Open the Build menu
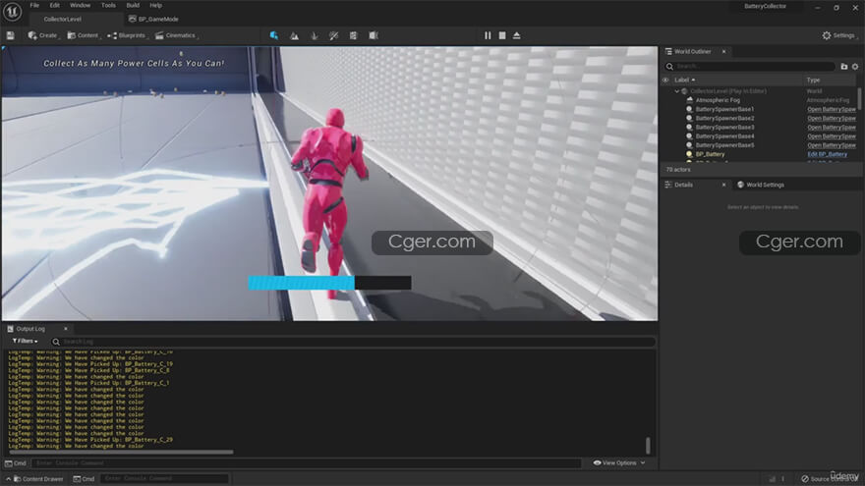The image size is (865, 486). [132, 5]
